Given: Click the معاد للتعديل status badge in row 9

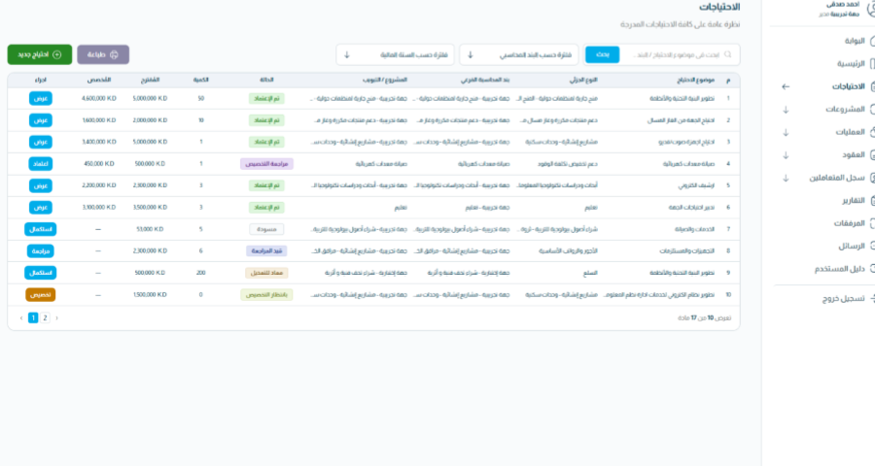Looking at the screenshot, I should point(266,273).
